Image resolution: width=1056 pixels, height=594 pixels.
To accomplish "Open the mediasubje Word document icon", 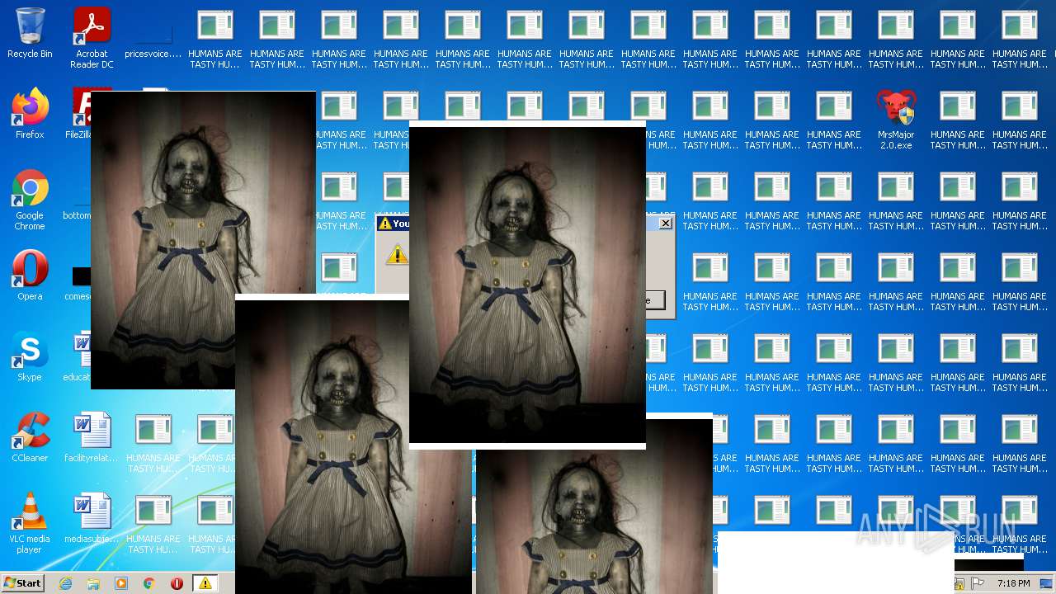I will (x=92, y=518).
